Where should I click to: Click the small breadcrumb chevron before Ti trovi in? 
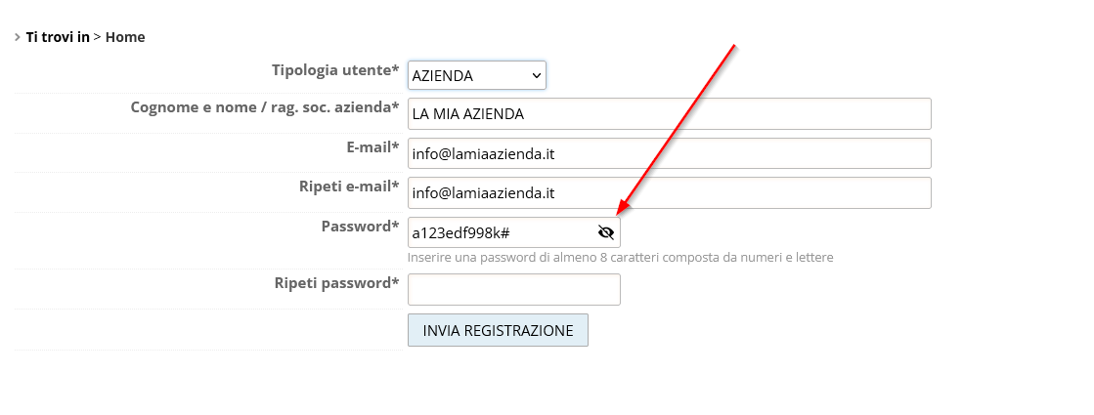[x=18, y=37]
